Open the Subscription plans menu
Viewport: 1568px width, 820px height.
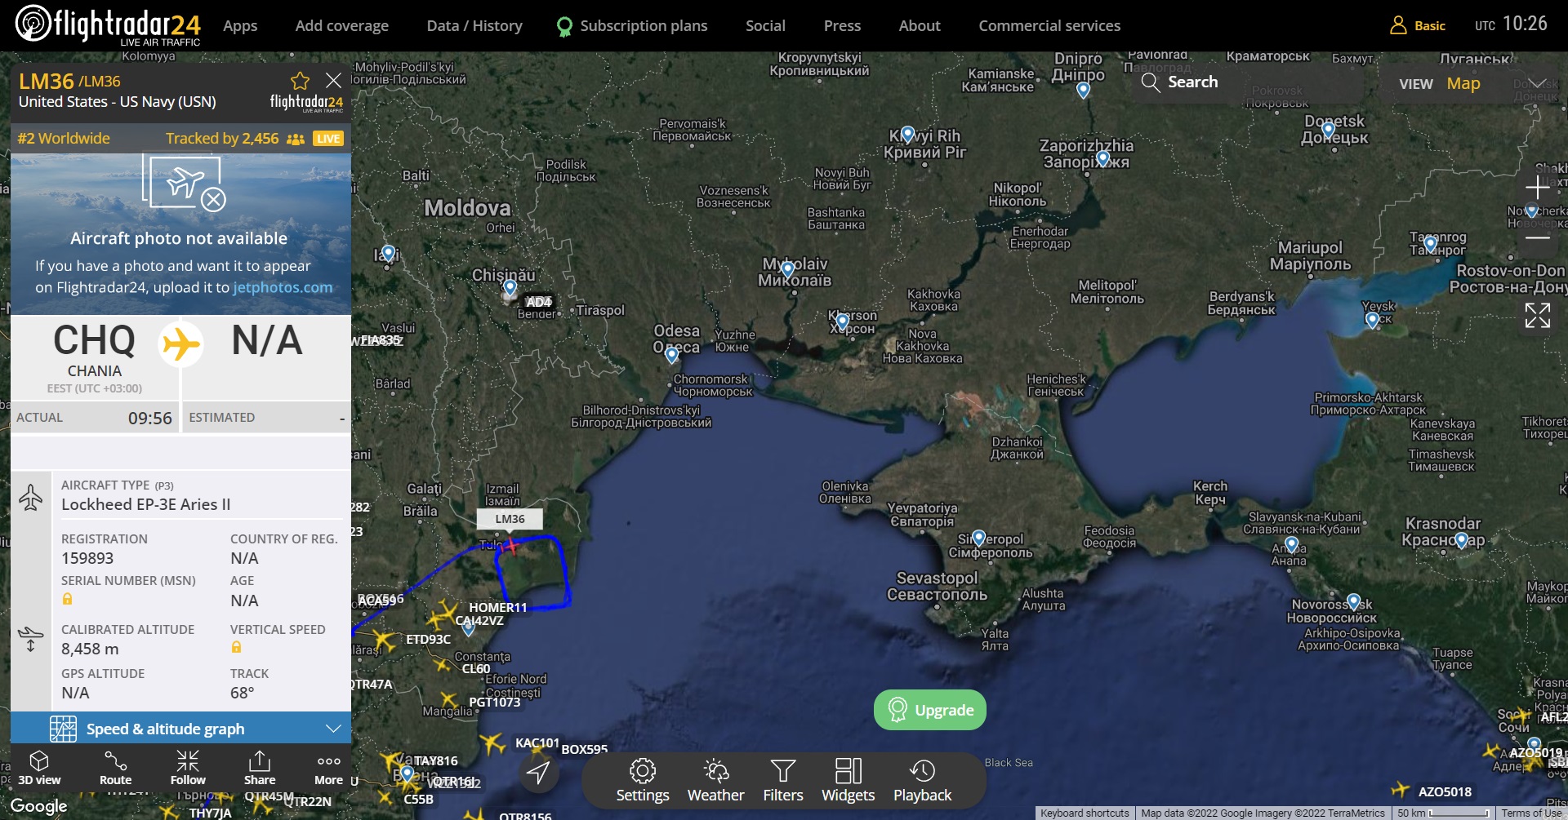[x=632, y=26]
